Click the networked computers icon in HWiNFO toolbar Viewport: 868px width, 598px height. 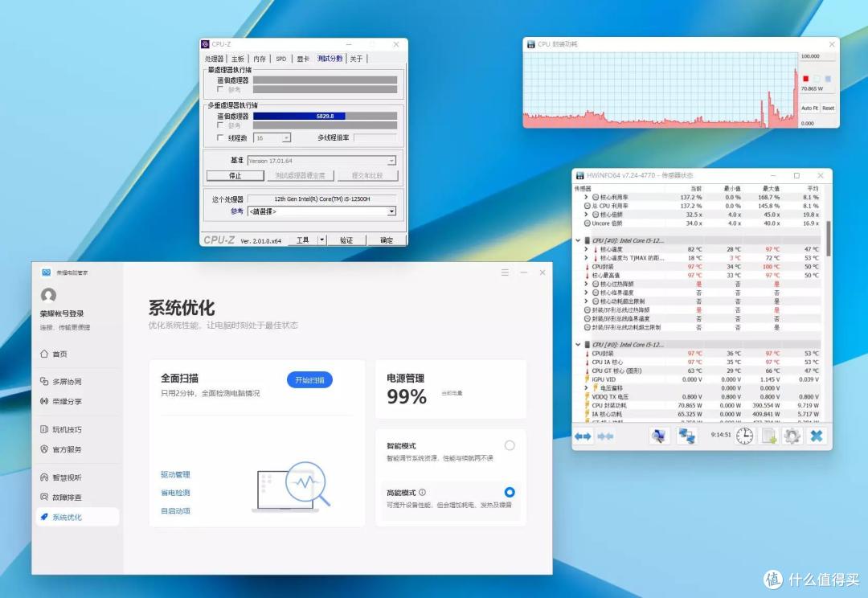687,436
